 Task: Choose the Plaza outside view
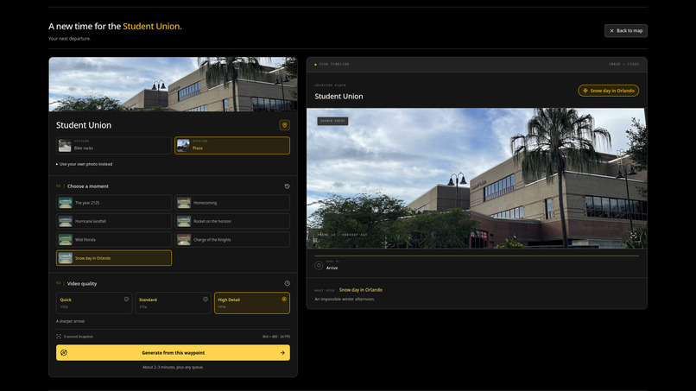click(232, 146)
